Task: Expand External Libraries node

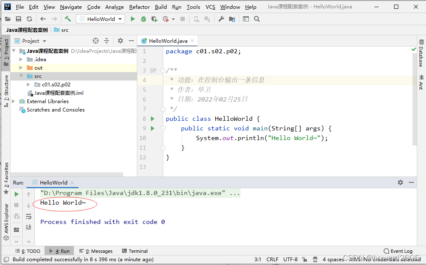Action: tap(13, 101)
